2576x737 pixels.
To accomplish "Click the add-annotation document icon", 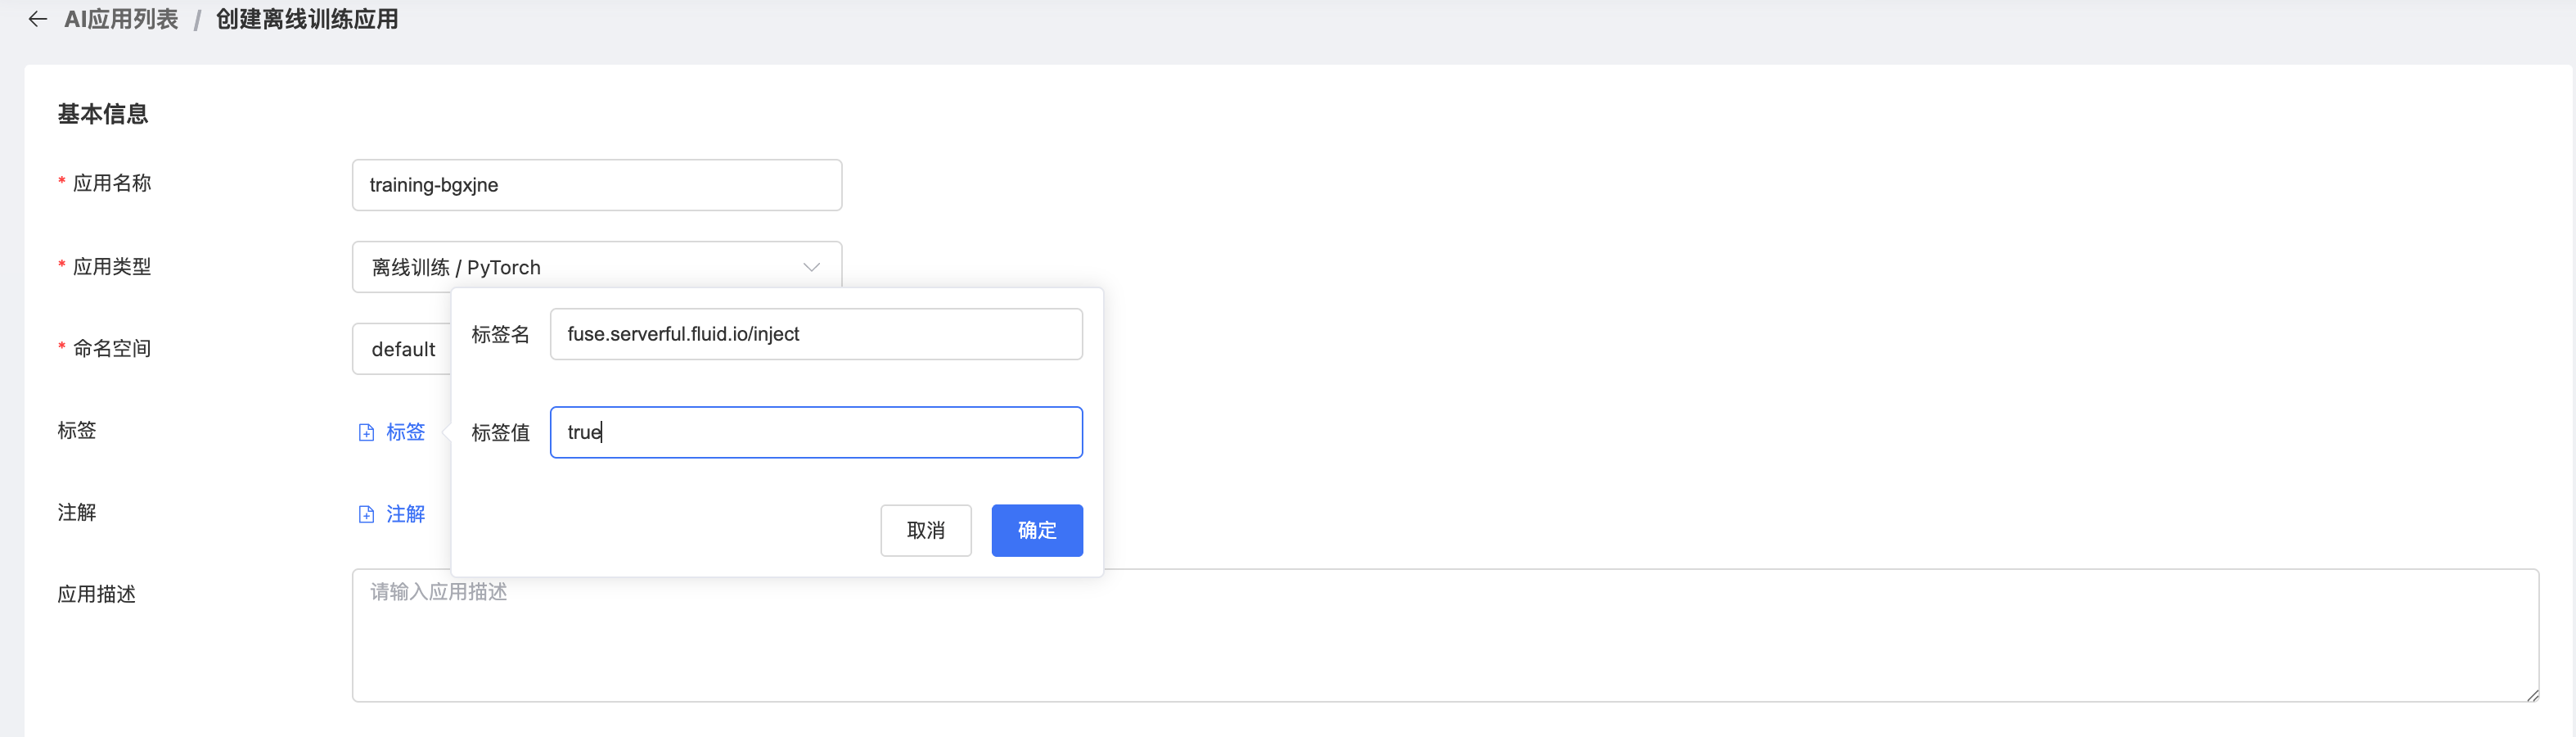I will tap(367, 515).
